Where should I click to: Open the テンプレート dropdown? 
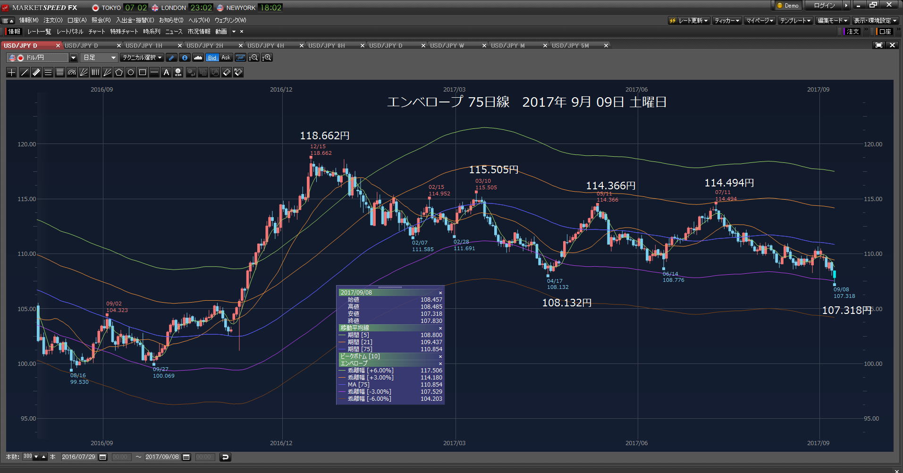[x=795, y=20]
